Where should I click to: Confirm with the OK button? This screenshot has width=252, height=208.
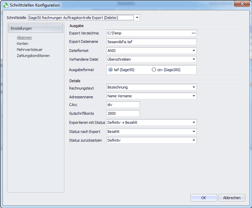pos(203,198)
